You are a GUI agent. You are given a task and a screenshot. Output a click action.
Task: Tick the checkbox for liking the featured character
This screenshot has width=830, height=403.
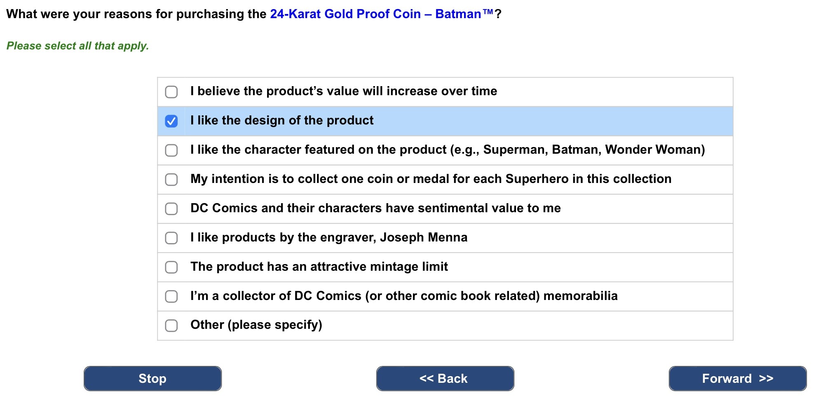[x=171, y=150]
